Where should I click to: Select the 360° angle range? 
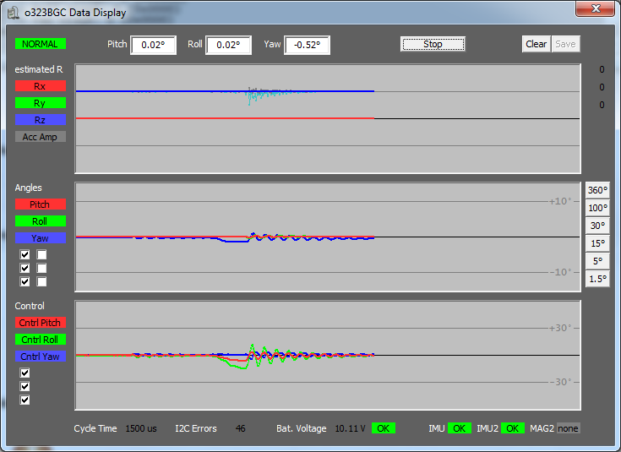click(x=597, y=191)
